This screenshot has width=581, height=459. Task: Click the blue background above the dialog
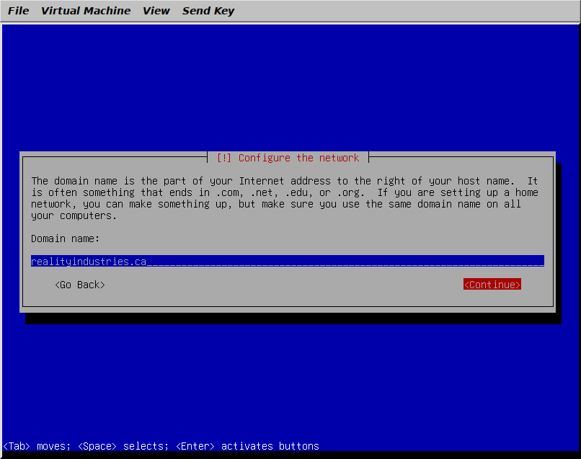point(288,86)
